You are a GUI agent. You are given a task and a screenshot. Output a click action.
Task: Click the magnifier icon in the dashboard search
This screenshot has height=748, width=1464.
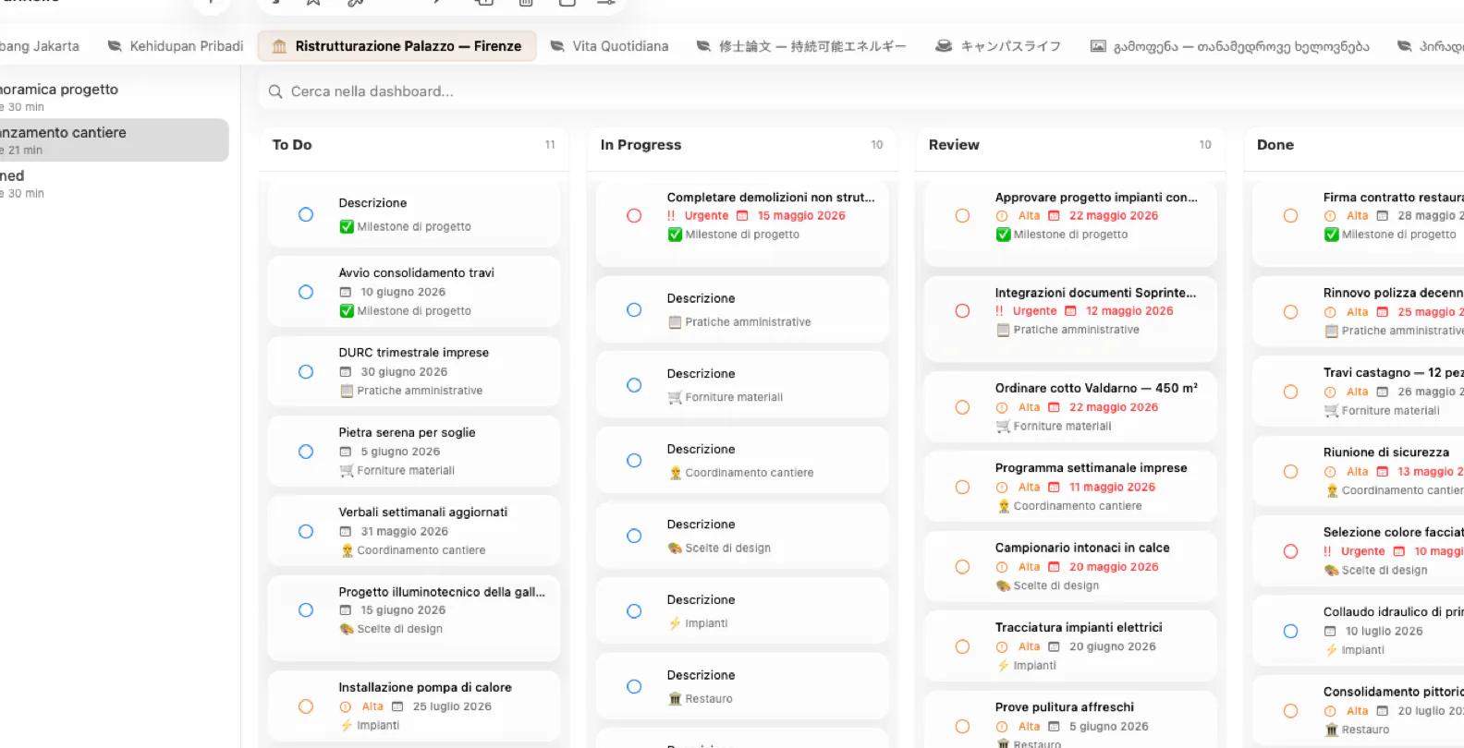point(275,91)
